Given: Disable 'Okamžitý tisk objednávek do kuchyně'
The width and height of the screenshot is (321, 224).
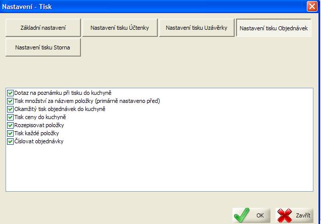Looking at the screenshot, I should pos(10,109).
